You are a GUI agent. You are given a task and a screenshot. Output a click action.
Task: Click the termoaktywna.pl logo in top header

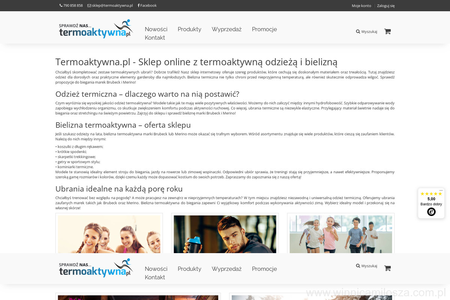[96, 29]
